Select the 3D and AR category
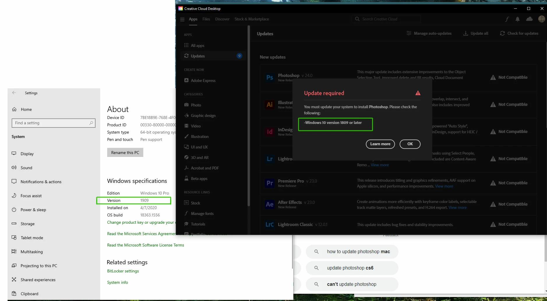 point(213,157)
